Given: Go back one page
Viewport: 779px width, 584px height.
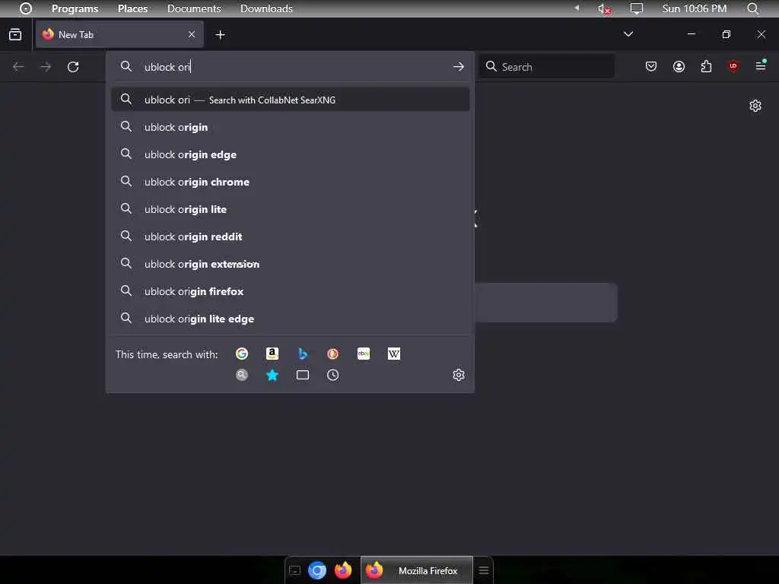Looking at the screenshot, I should coord(18,67).
